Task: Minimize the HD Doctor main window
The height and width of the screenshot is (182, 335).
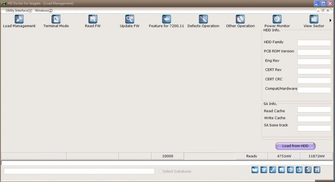Action: (x=317, y=3)
